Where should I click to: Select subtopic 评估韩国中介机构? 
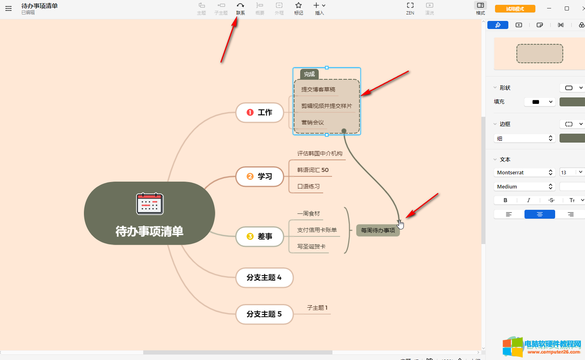click(x=320, y=153)
